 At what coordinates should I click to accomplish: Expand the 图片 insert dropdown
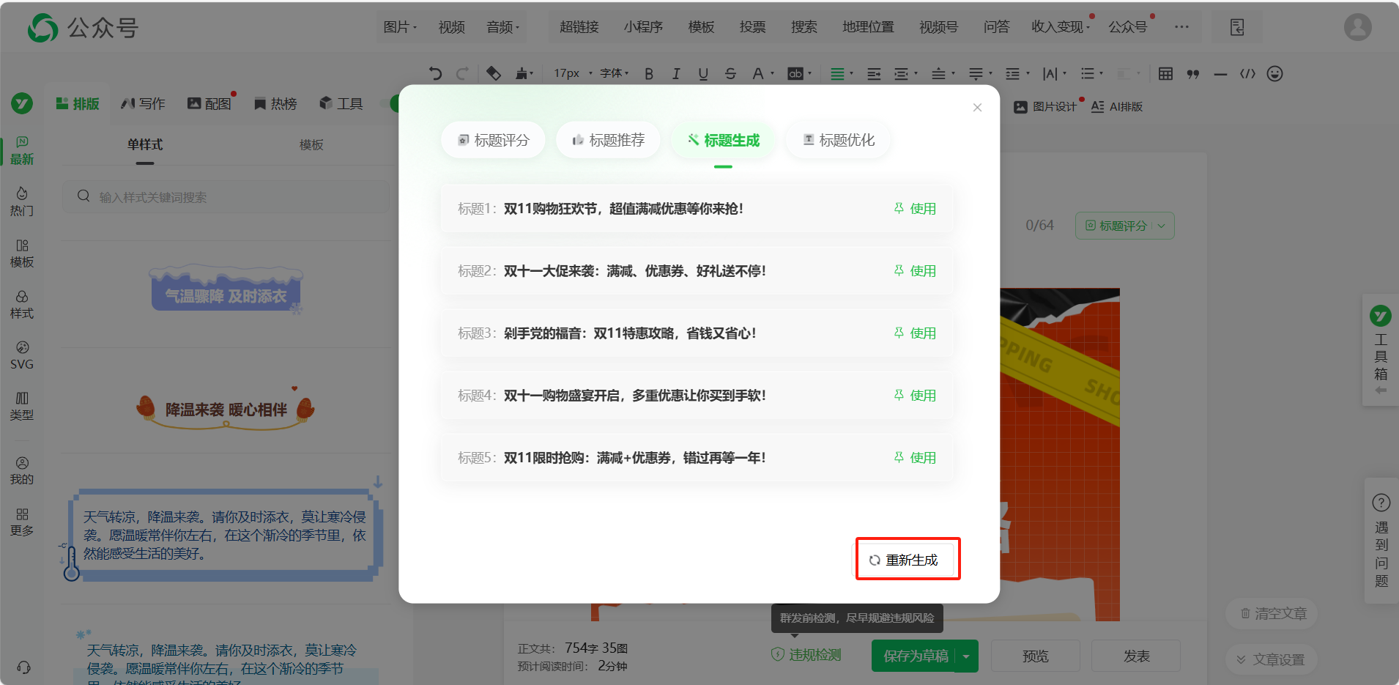click(400, 27)
